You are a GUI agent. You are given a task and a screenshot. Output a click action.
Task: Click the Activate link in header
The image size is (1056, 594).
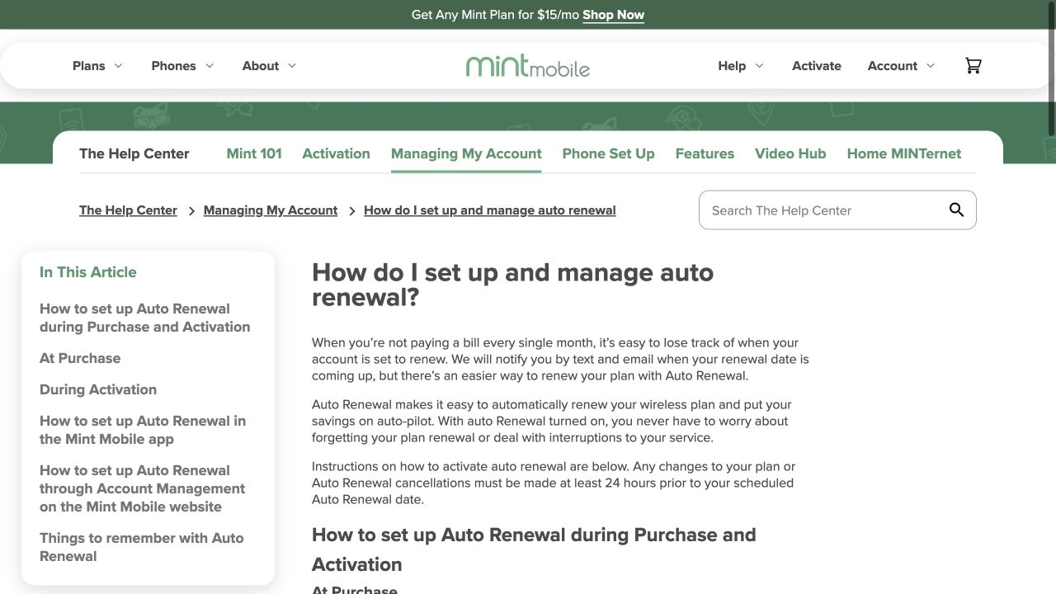tap(817, 66)
